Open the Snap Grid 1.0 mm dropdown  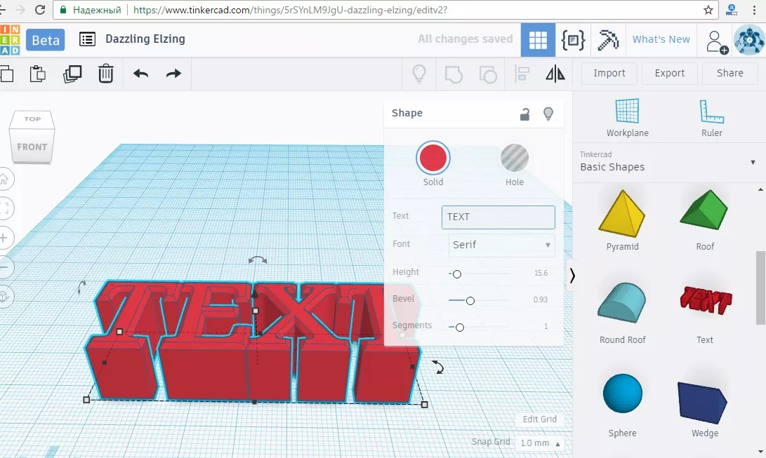(539, 443)
